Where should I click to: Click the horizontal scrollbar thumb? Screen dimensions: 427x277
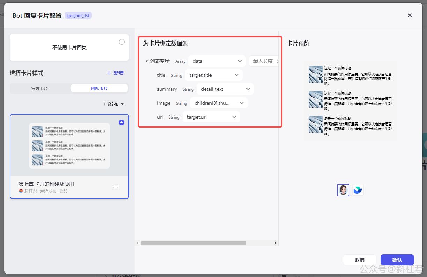click(x=193, y=243)
